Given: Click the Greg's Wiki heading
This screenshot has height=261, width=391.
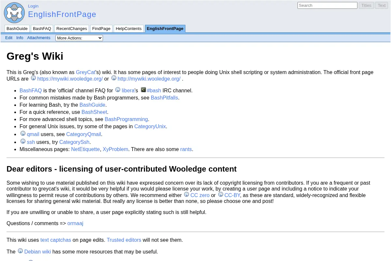Looking at the screenshot, I should 35,56.
